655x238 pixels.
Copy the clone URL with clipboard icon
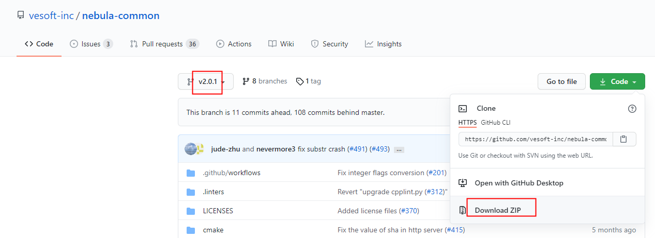[624, 139]
